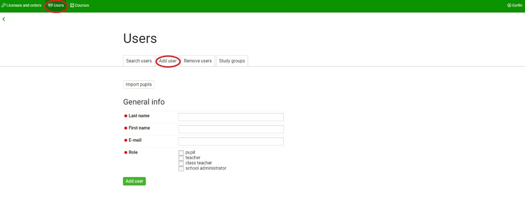Select the E-mail input field
Viewport: 525px width, 209px height.
(x=231, y=141)
